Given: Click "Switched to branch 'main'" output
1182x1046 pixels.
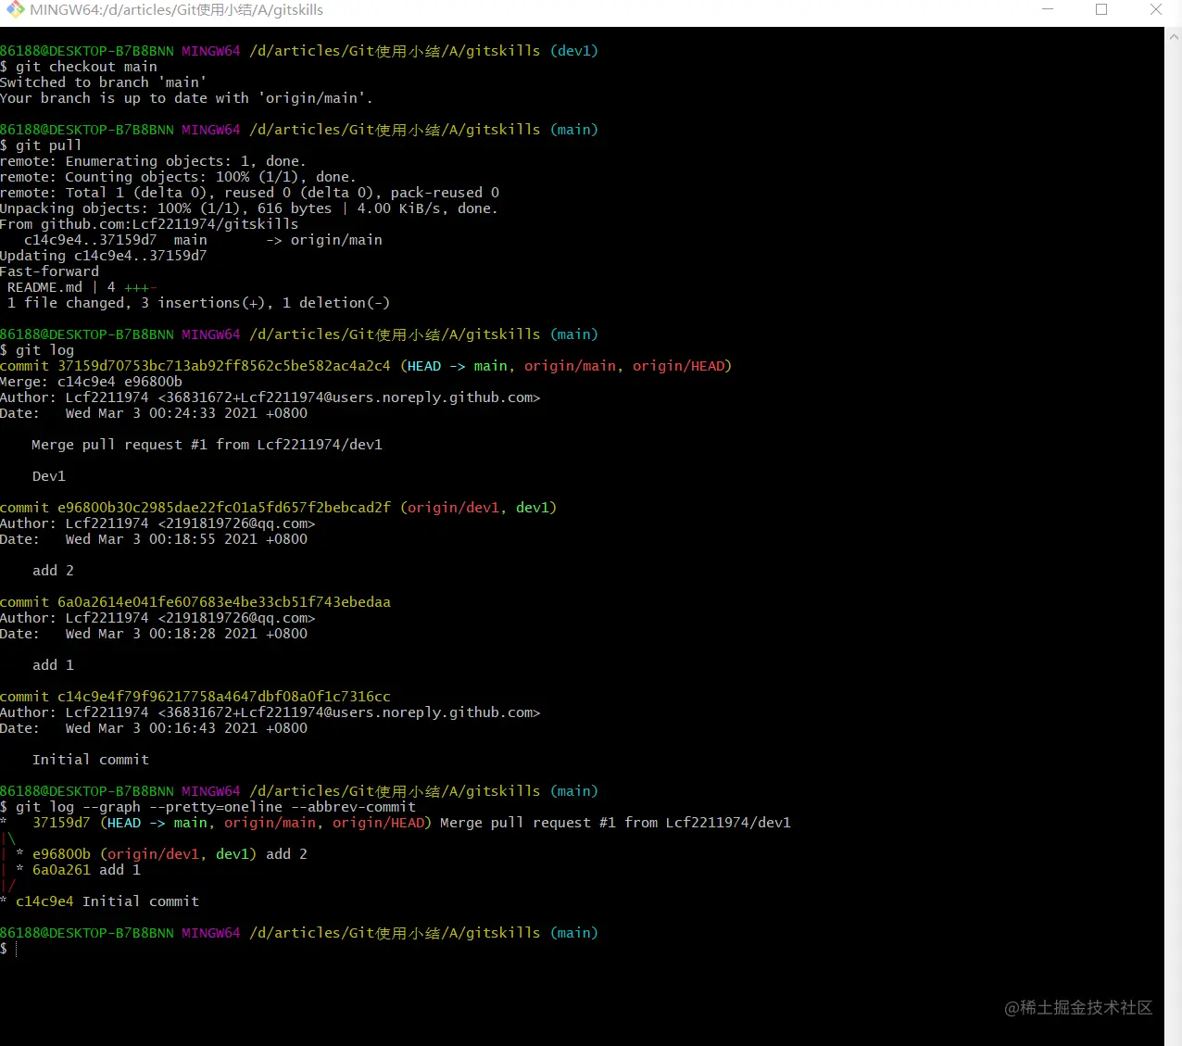Looking at the screenshot, I should point(103,82).
